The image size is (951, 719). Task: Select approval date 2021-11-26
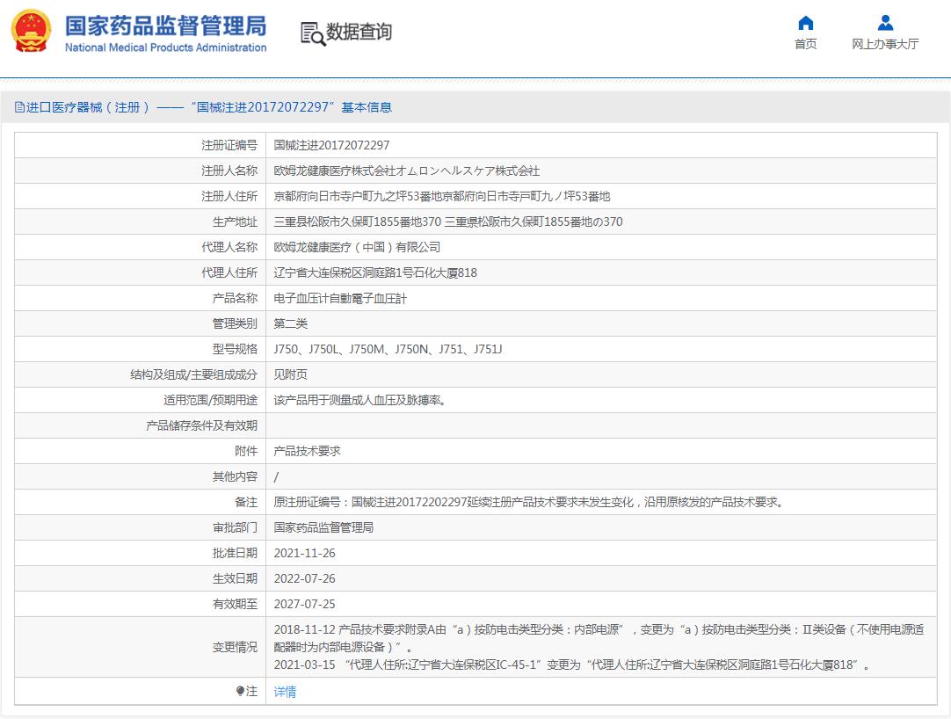(304, 553)
